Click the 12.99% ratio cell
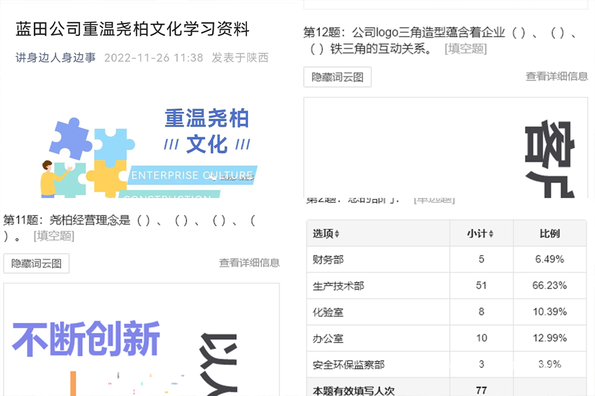This screenshot has width=595, height=396. click(x=550, y=338)
